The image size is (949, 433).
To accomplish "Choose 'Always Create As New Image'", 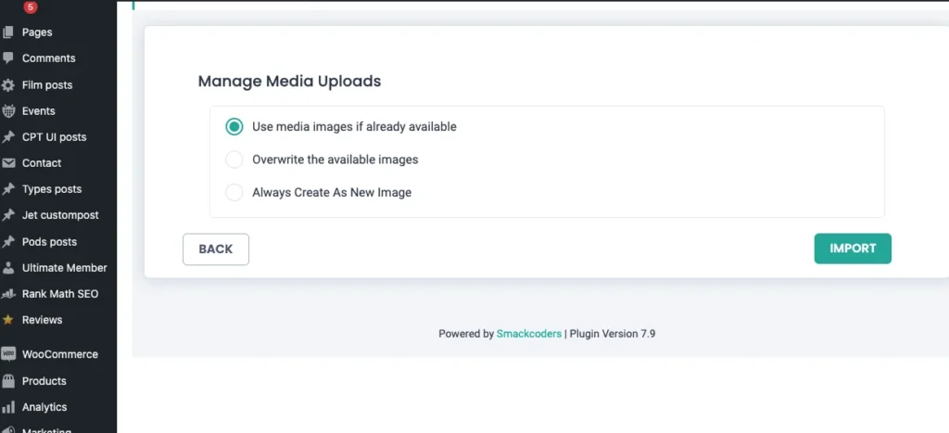I will (x=234, y=193).
